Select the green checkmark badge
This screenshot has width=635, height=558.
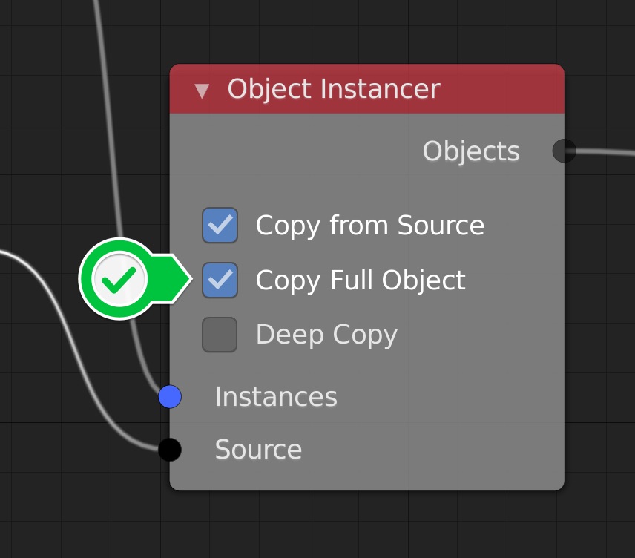119,278
